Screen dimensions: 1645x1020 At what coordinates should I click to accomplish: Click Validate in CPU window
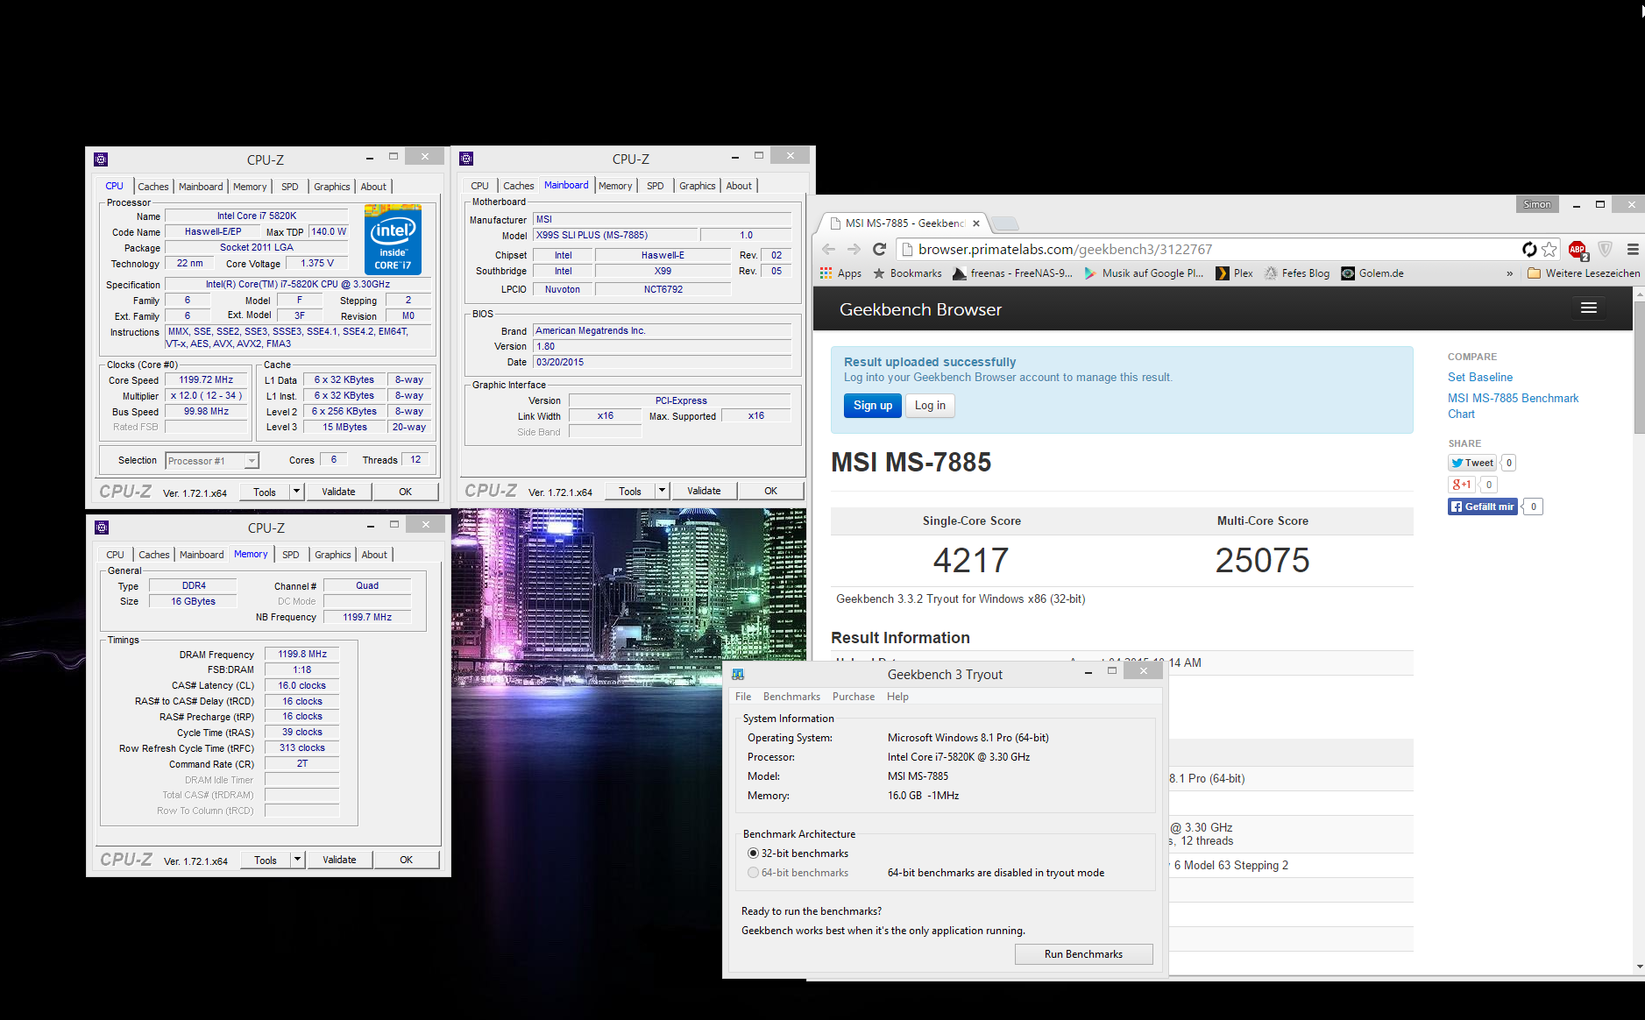coord(338,492)
